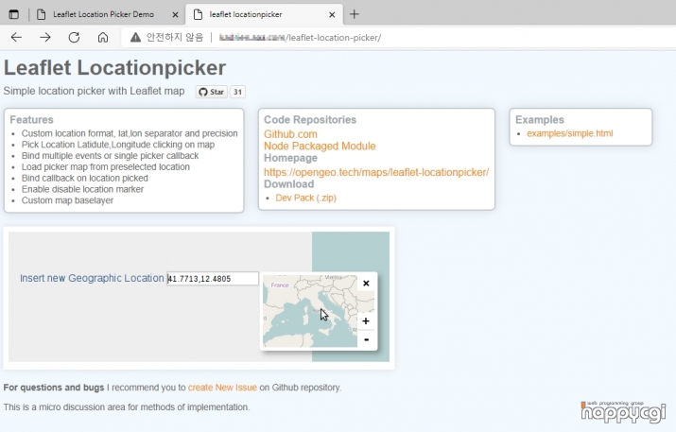The width and height of the screenshot is (676, 432).
Task: Close the map picker popup
Action: (366, 284)
